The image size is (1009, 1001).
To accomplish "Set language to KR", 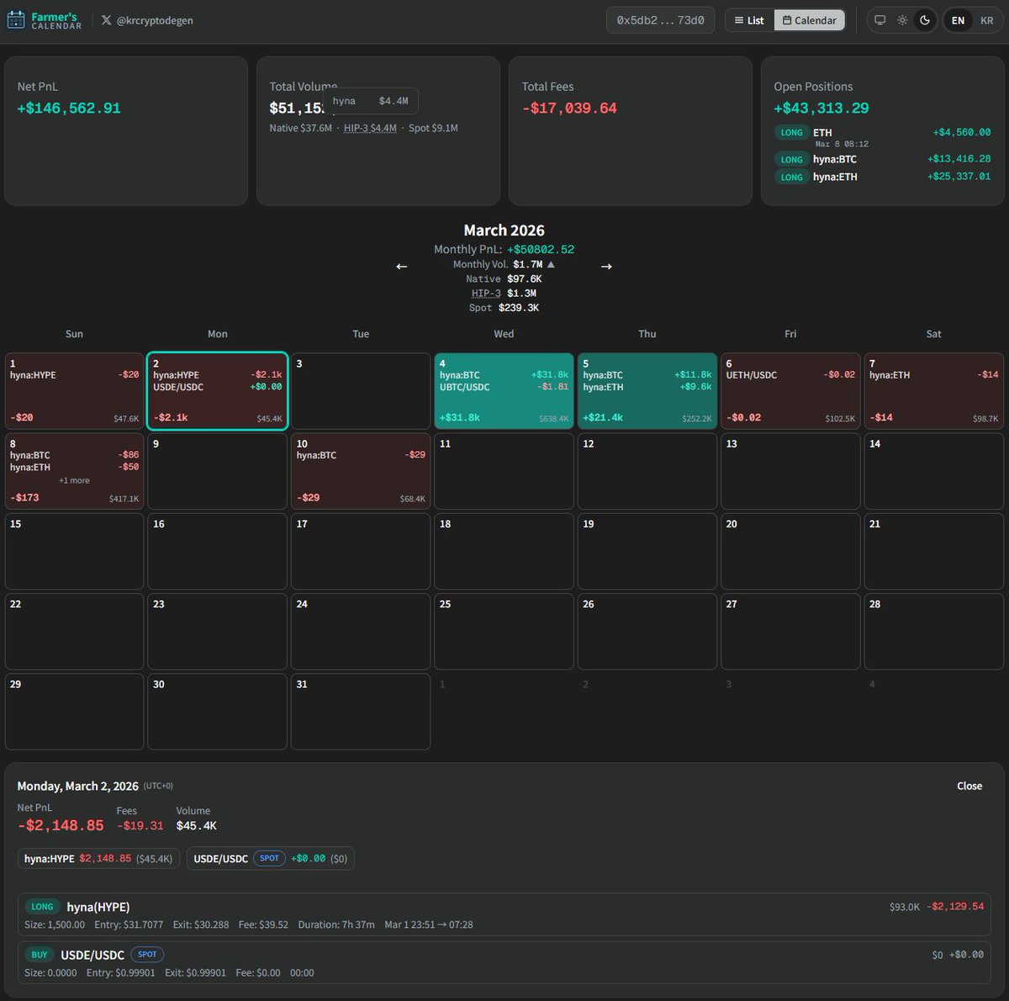I will [987, 20].
